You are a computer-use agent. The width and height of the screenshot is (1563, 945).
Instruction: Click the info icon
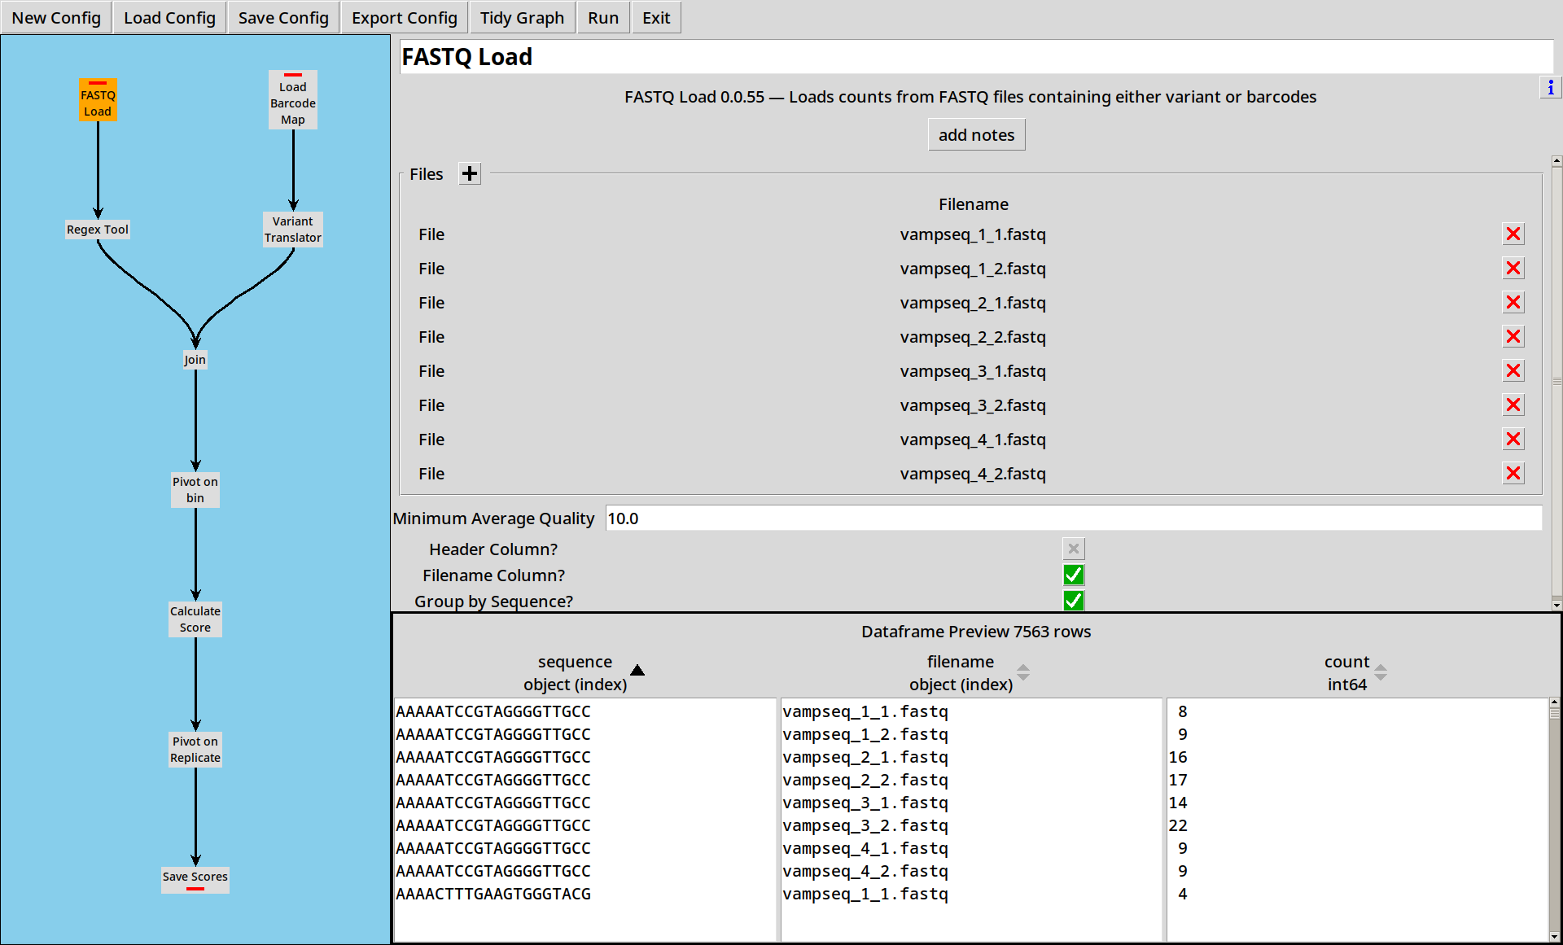(1551, 87)
